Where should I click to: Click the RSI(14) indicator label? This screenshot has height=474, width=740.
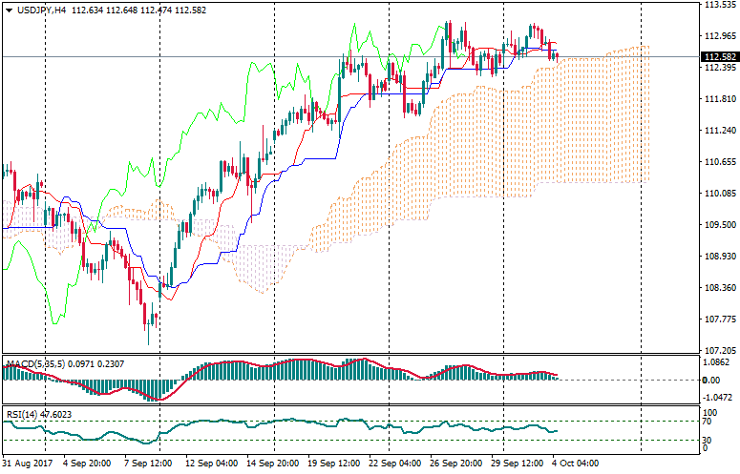pos(24,415)
